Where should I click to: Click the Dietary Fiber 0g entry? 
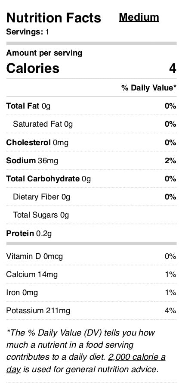(41, 197)
